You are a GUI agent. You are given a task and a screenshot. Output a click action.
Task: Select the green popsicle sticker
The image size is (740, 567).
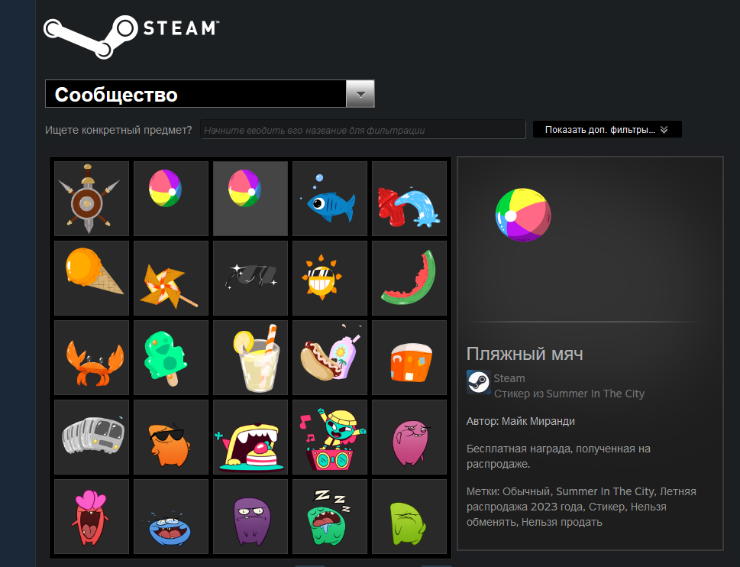click(x=171, y=358)
